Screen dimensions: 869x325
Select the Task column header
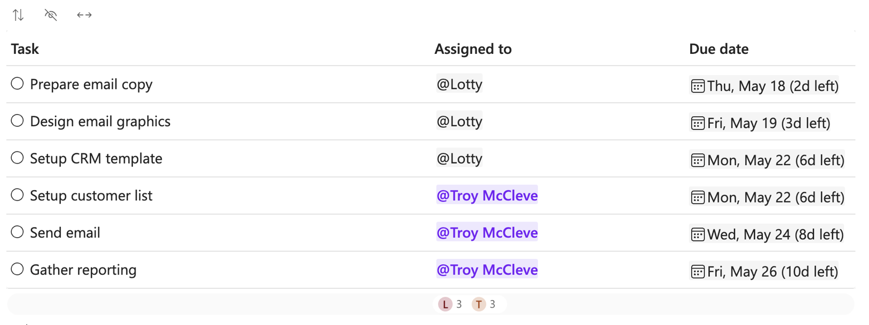pyautogui.click(x=25, y=49)
